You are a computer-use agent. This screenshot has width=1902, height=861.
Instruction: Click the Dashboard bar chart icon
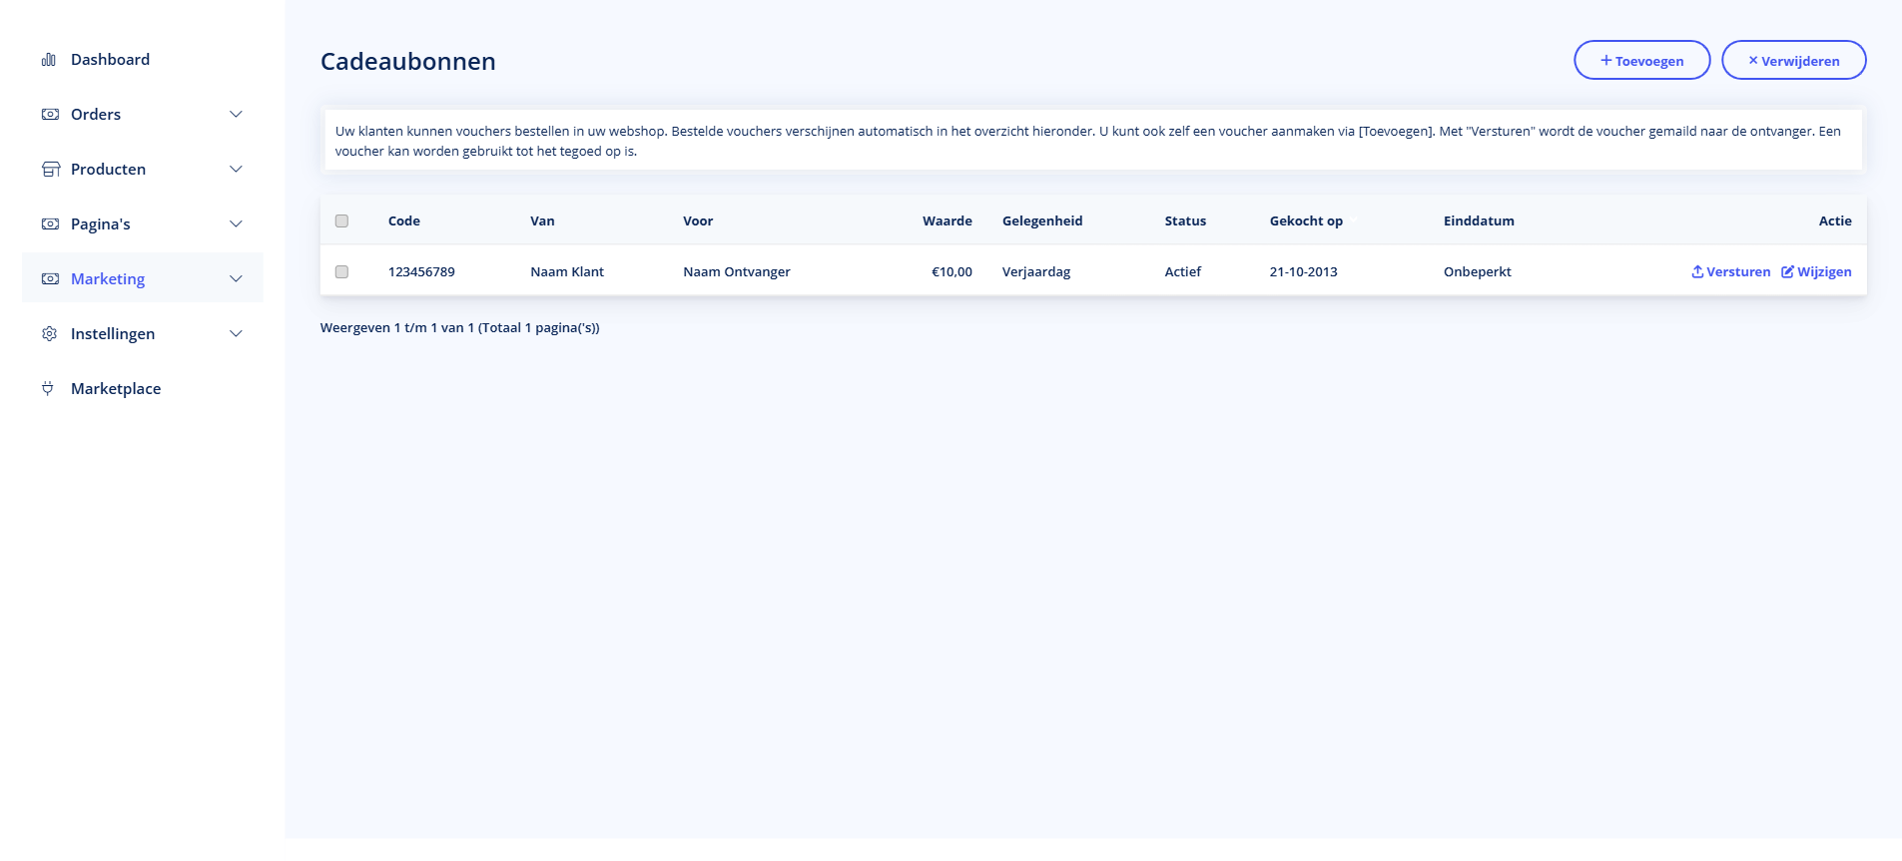[48, 60]
